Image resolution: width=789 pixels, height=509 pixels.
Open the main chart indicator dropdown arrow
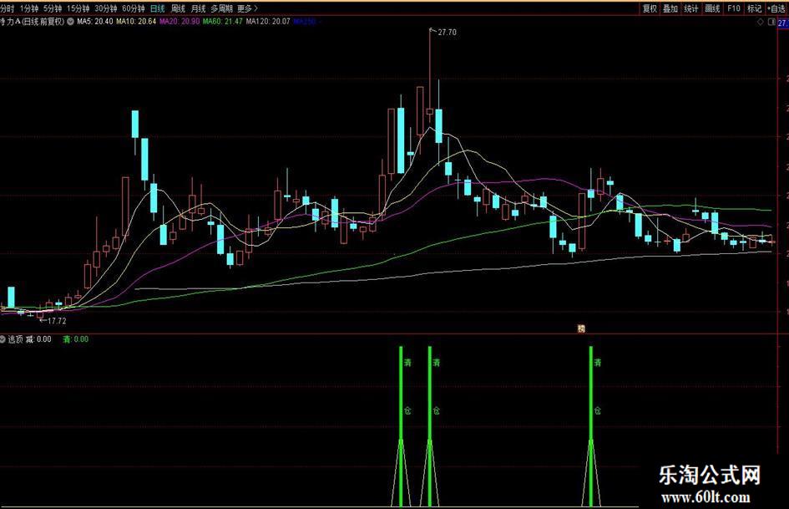click(x=70, y=22)
